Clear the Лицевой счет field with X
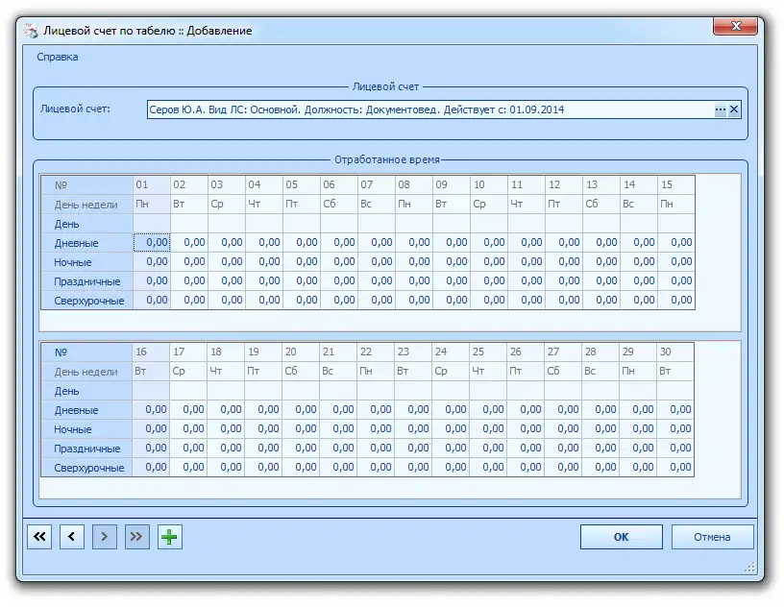 tap(734, 110)
